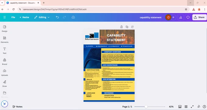
Task: Click the 42% zoom percentage
Action: [x=171, y=107]
